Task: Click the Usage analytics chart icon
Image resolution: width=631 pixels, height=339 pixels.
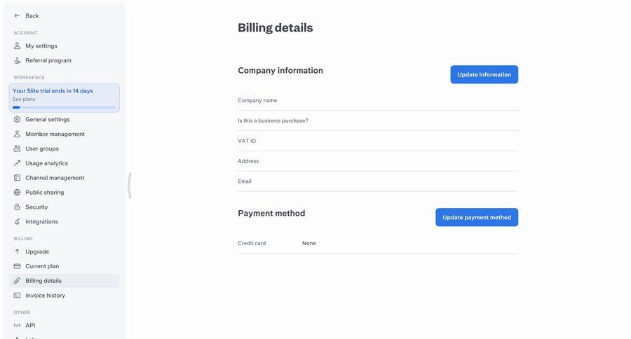Action: (x=18, y=163)
